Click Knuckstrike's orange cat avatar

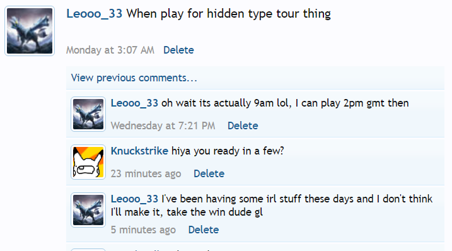coord(88,162)
